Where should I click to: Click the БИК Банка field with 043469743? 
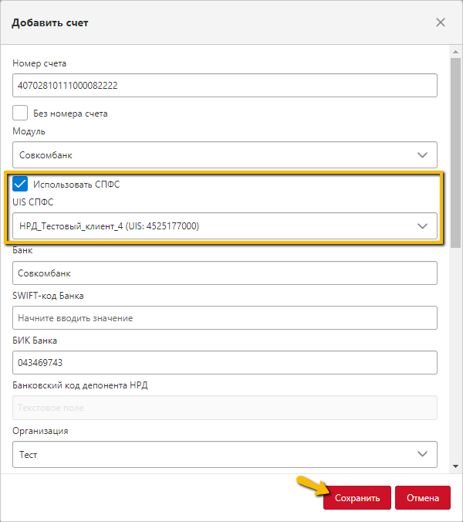pyautogui.click(x=225, y=362)
